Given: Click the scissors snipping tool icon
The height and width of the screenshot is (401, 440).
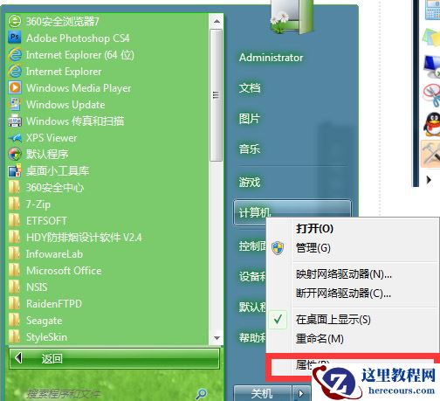Looking at the screenshot, I should 432,95.
